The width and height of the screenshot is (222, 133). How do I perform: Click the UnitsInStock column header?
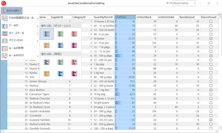coord(147,17)
